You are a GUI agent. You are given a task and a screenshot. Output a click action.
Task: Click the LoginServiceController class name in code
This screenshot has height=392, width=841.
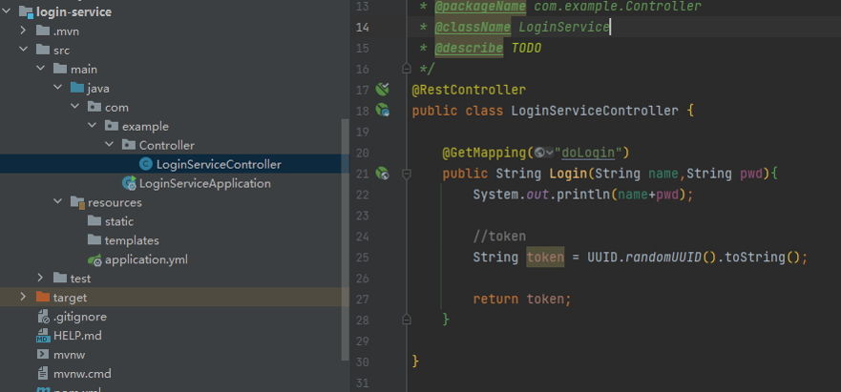[x=595, y=111]
